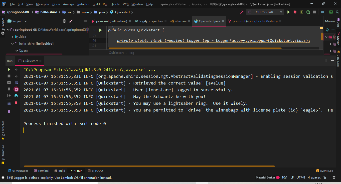Start debugging with the red bug icon

point(295,12)
